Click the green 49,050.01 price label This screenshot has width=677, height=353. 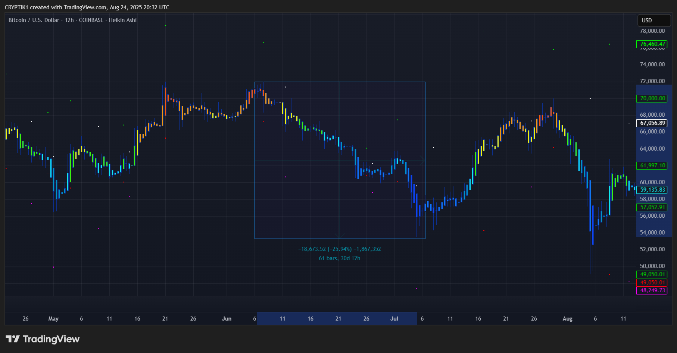pos(652,274)
